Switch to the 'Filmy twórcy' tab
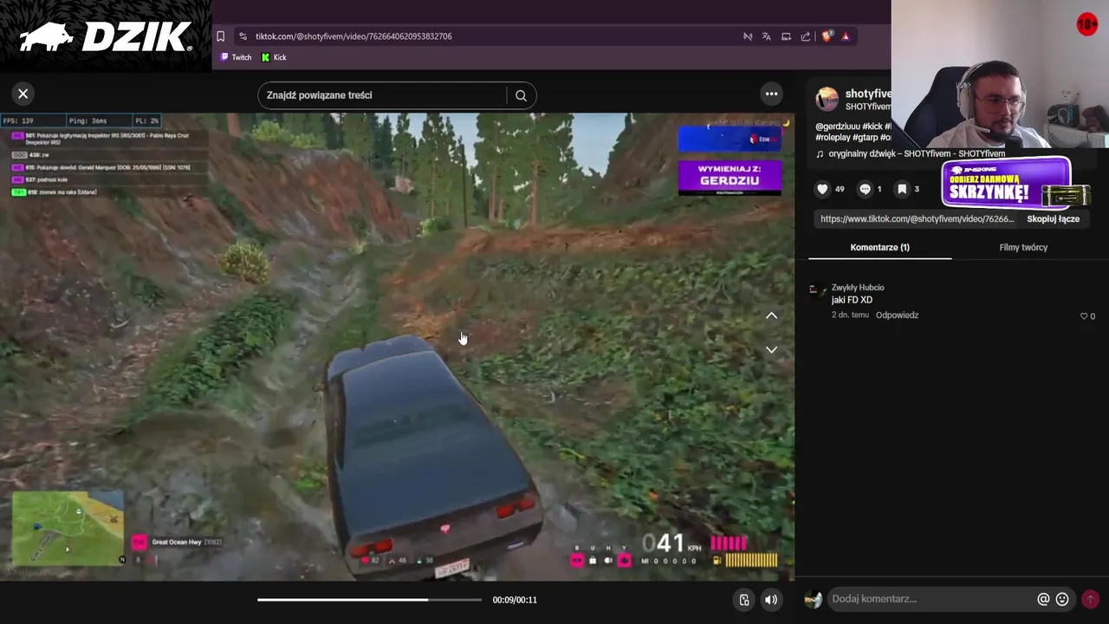Screen dimensions: 1109x624 pyautogui.click(x=1023, y=247)
